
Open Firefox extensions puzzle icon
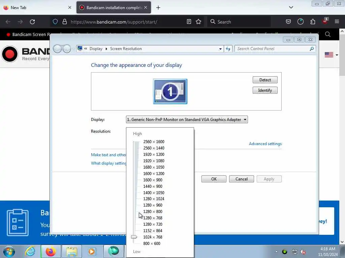point(313,21)
